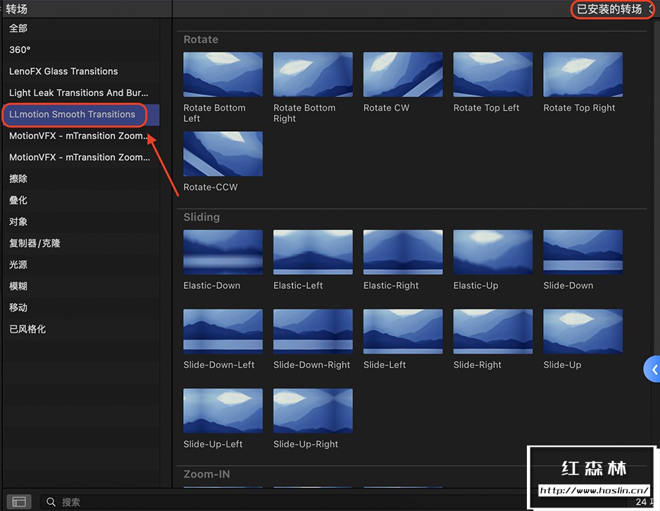This screenshot has width=660, height=511.
Task: Select the Rotate Bottom Left transition thumbnail
Action: pos(223,74)
